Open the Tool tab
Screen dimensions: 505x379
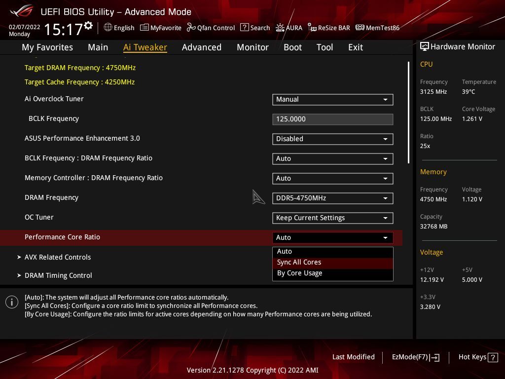pos(325,47)
